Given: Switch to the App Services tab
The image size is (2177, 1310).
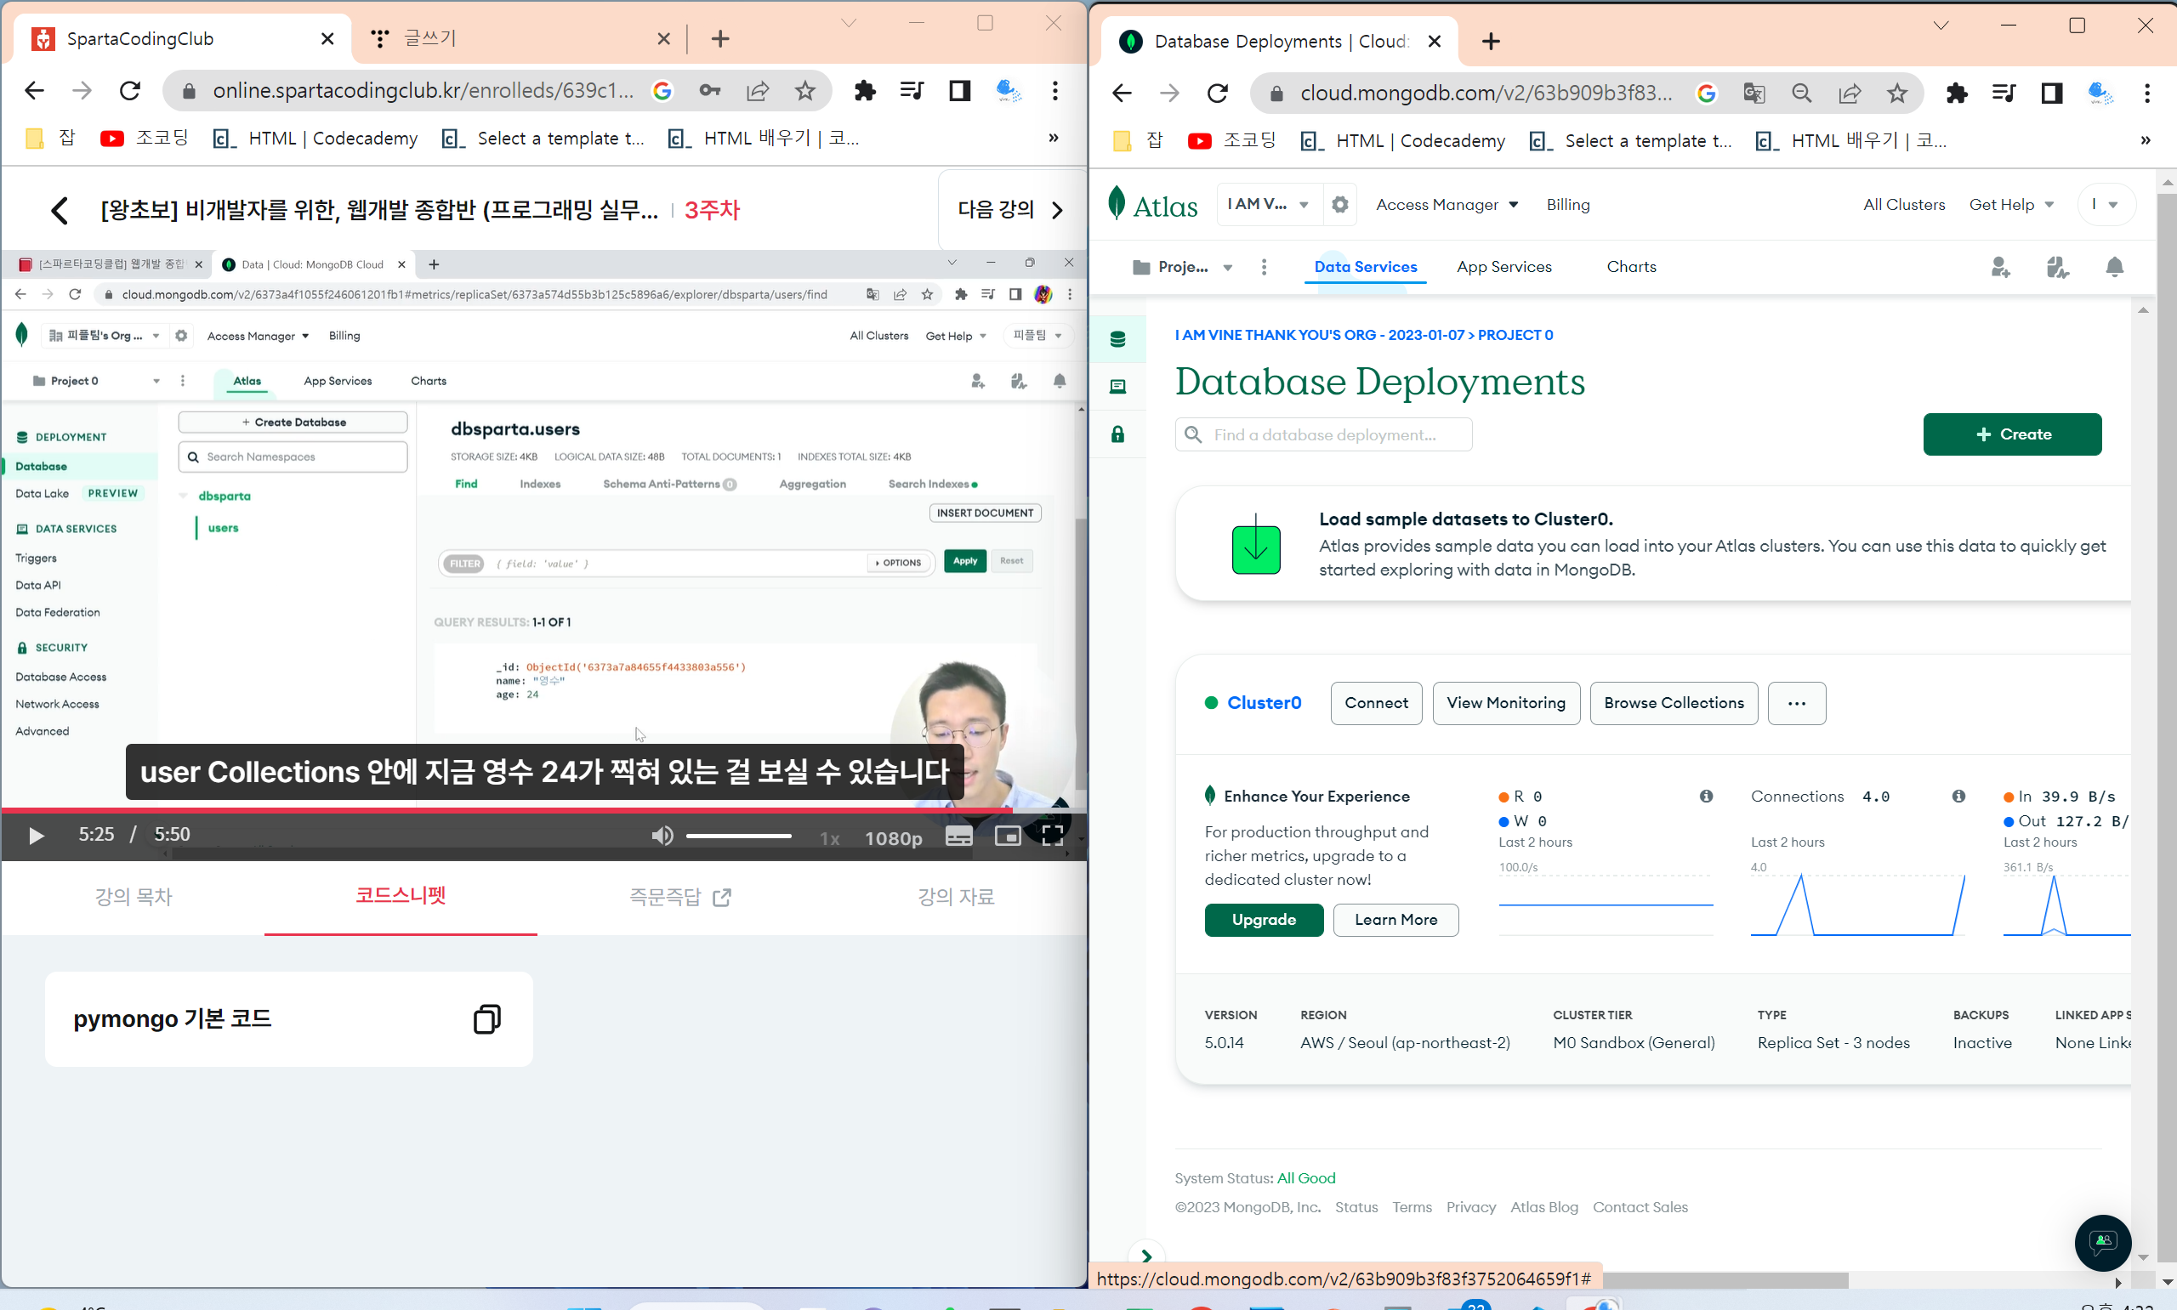Looking at the screenshot, I should pyautogui.click(x=1503, y=268).
